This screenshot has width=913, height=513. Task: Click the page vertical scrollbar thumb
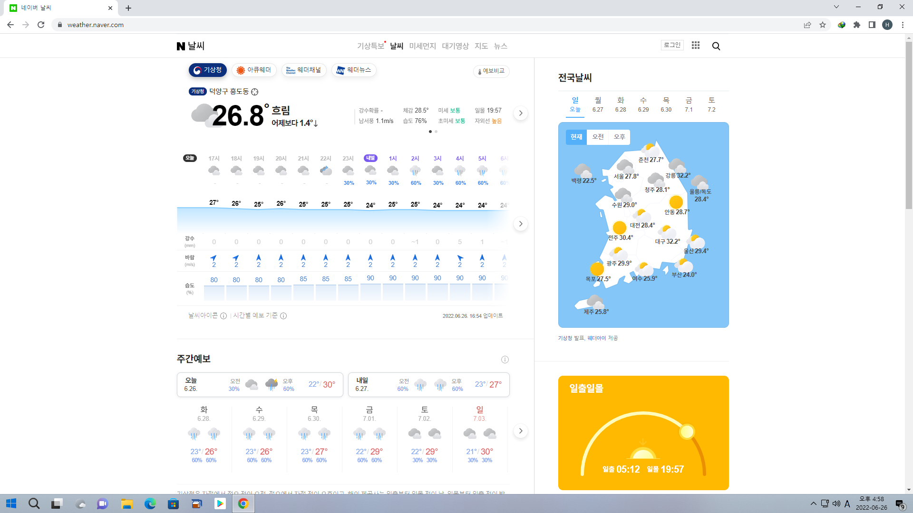point(909,126)
